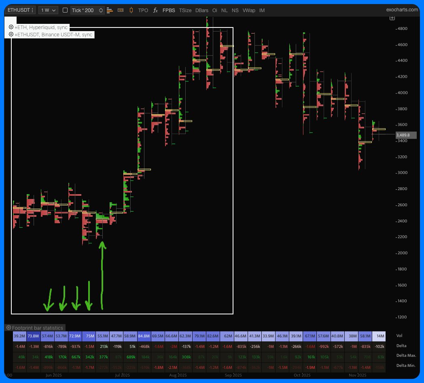424x383 pixels.
Task: Click the Delta Min. row label
Action: click(406, 366)
